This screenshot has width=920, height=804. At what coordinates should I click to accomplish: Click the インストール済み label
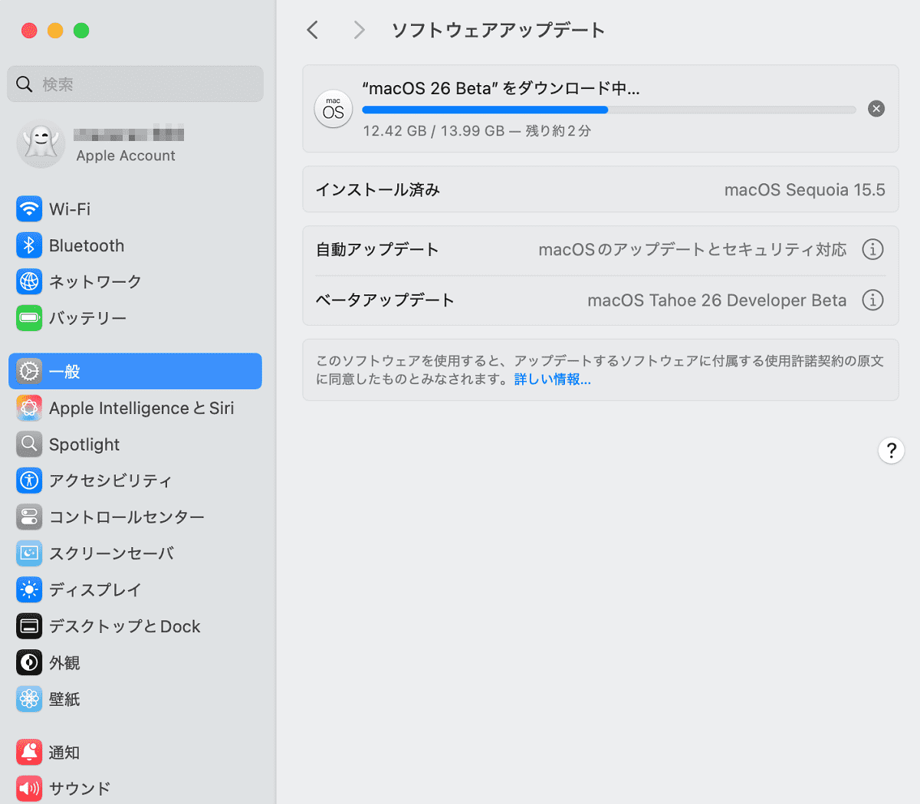pos(378,190)
